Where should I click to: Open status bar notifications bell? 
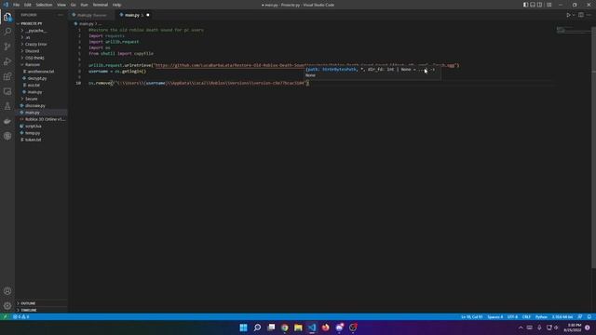(x=589, y=316)
